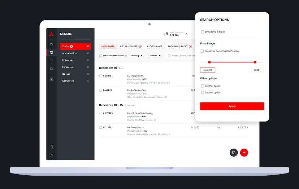
Task: Enable Only Items in Stock checkbox
Action: (202, 32)
